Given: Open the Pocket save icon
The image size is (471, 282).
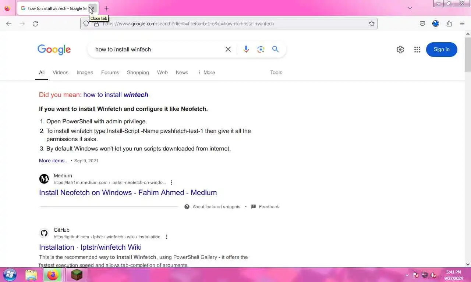Looking at the screenshot, I should pos(422,23).
